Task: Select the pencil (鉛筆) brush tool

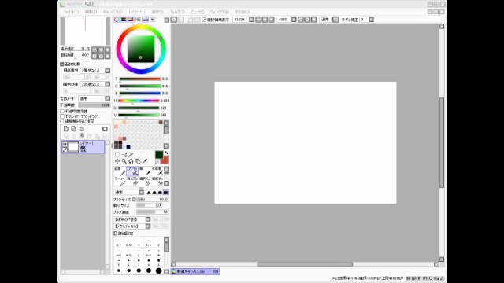Action: [x=120, y=171]
